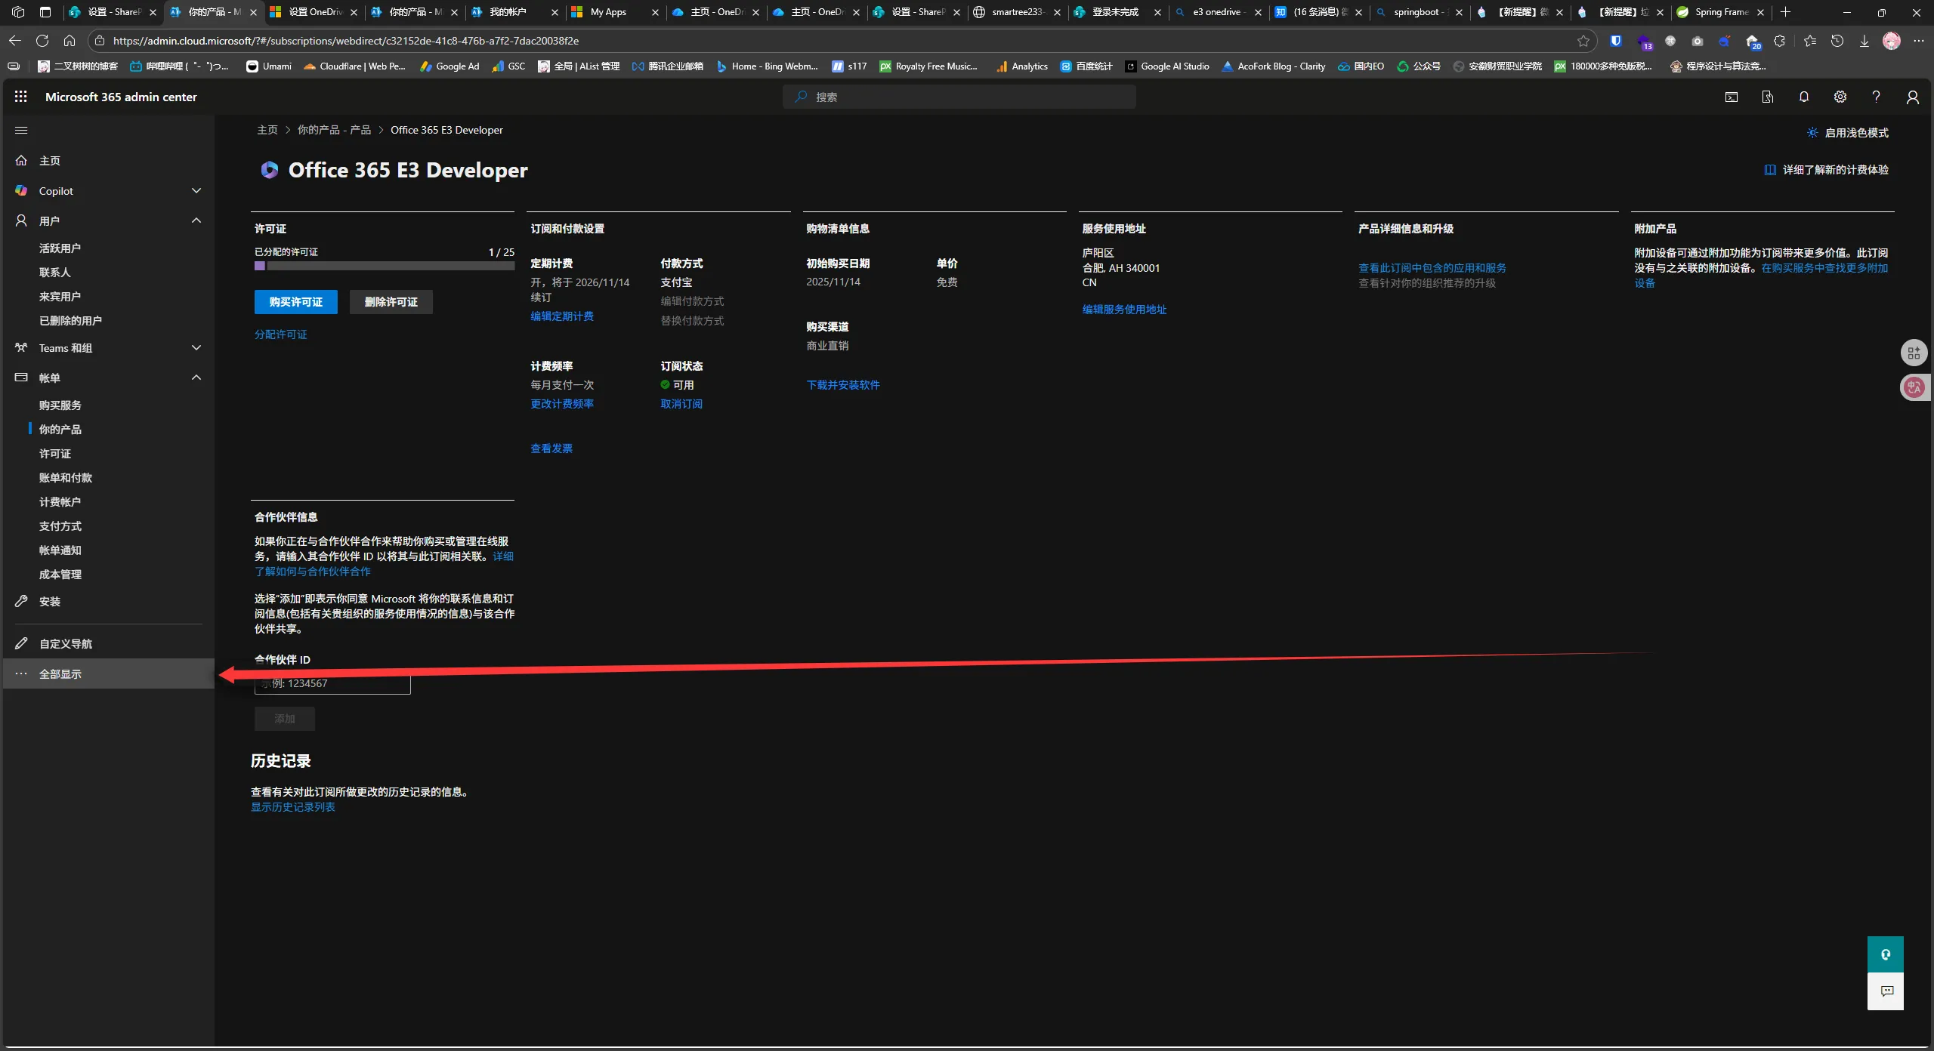Screen dimensions: 1934x1051
Task: Collapse navigation with the hamburger menu icon
Action: point(21,130)
